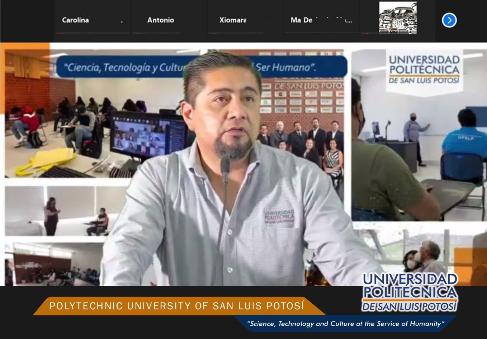Click the blue next-participants arrow button
Image resolution: width=487 pixels, height=339 pixels.
(x=449, y=20)
